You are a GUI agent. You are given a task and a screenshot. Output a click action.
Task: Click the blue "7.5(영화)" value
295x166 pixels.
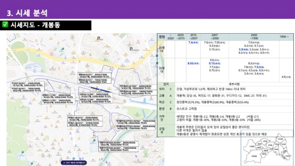(259, 67)
